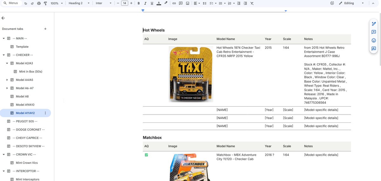
Task: Collapse the -- MAIN -- tab group
Action: (x=3, y=38)
